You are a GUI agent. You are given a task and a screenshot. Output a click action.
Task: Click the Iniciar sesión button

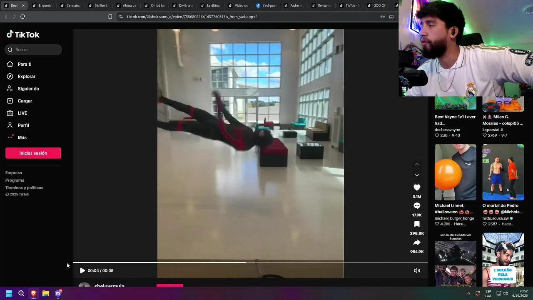[33, 153]
